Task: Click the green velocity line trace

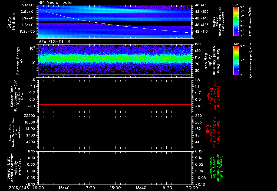Action: 115,171
